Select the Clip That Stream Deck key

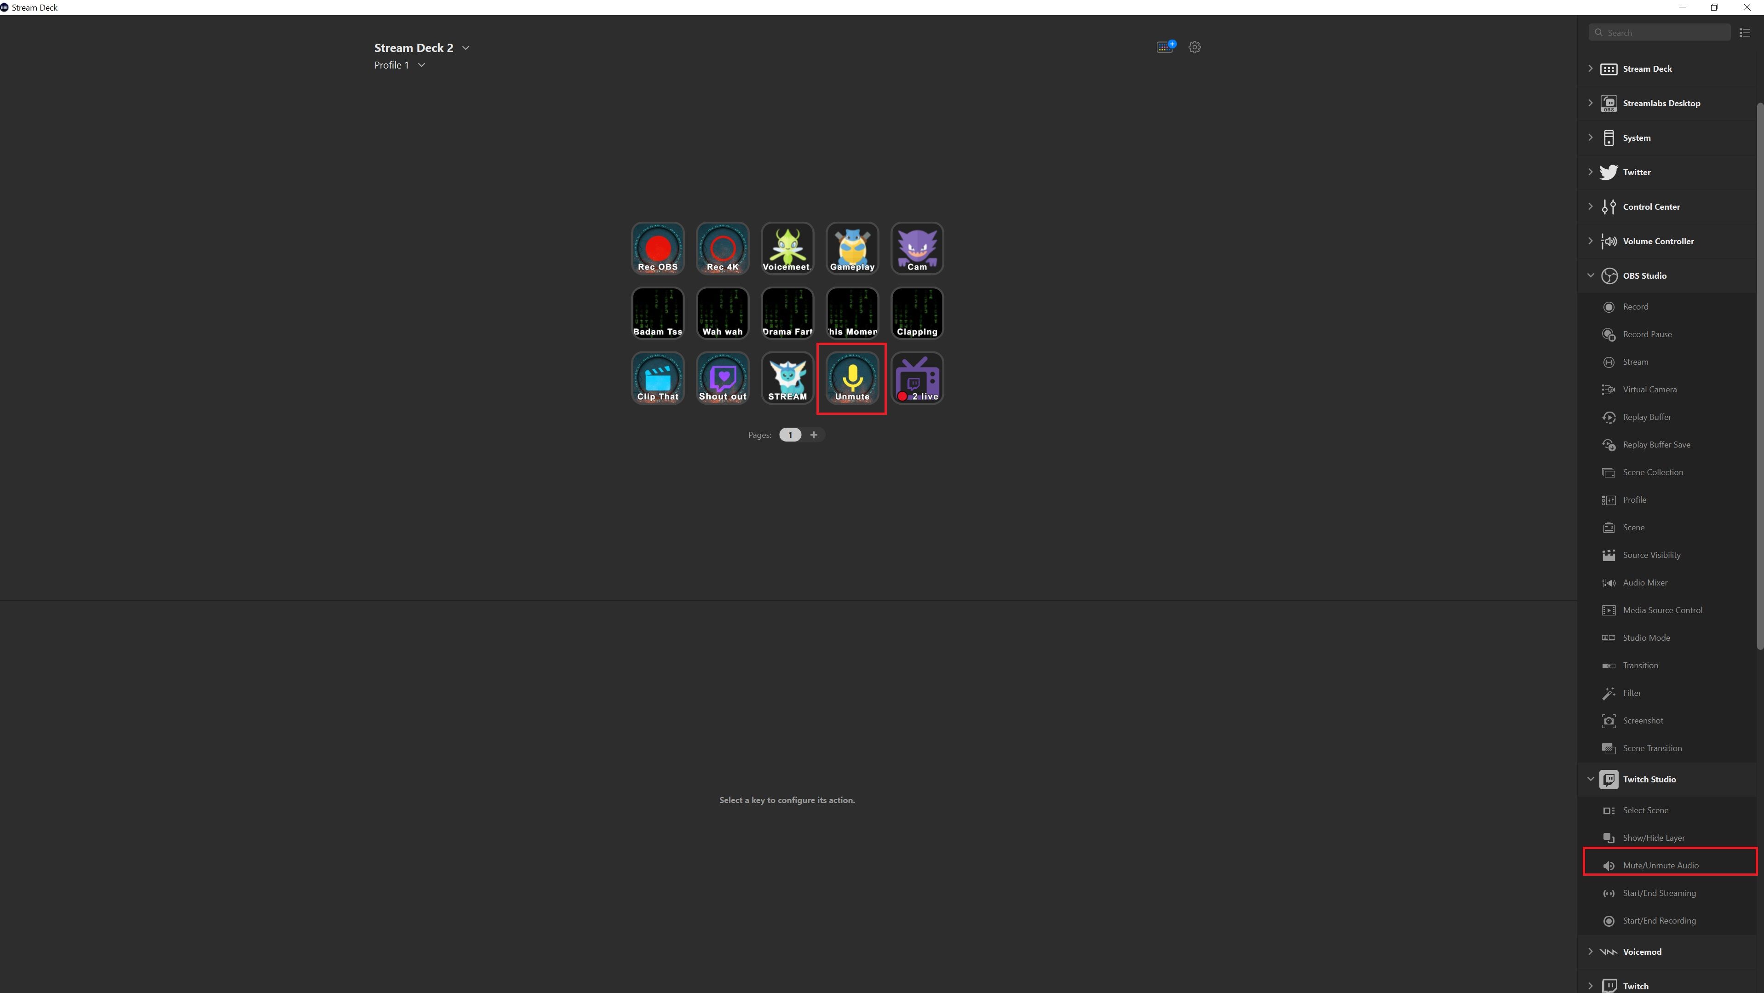(x=658, y=377)
